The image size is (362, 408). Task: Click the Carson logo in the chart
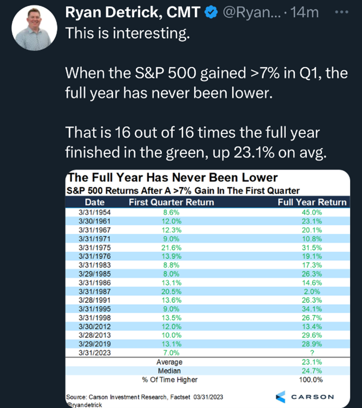(x=306, y=396)
